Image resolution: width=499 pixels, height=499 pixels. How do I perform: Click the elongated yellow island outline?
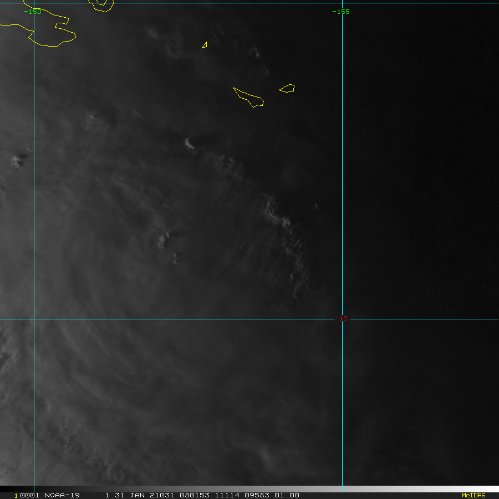(x=249, y=98)
